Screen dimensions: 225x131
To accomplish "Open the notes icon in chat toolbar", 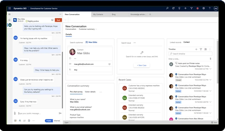I will (x=29, y=121).
